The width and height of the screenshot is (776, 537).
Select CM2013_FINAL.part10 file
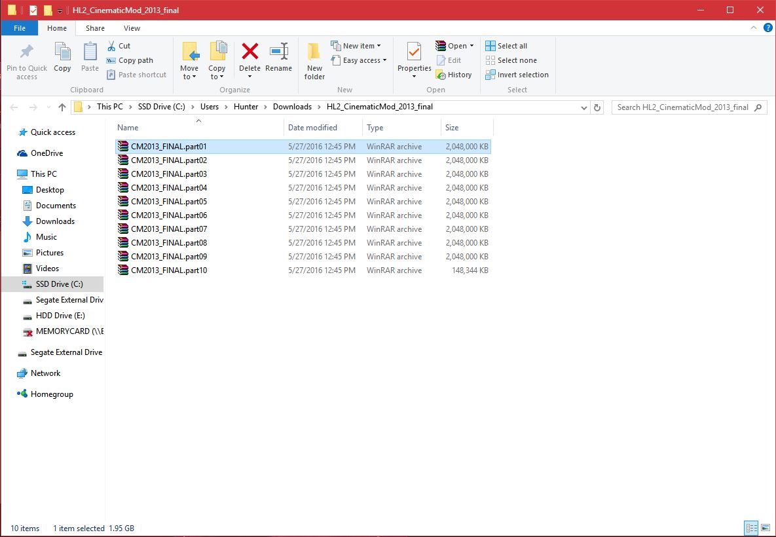click(303, 270)
